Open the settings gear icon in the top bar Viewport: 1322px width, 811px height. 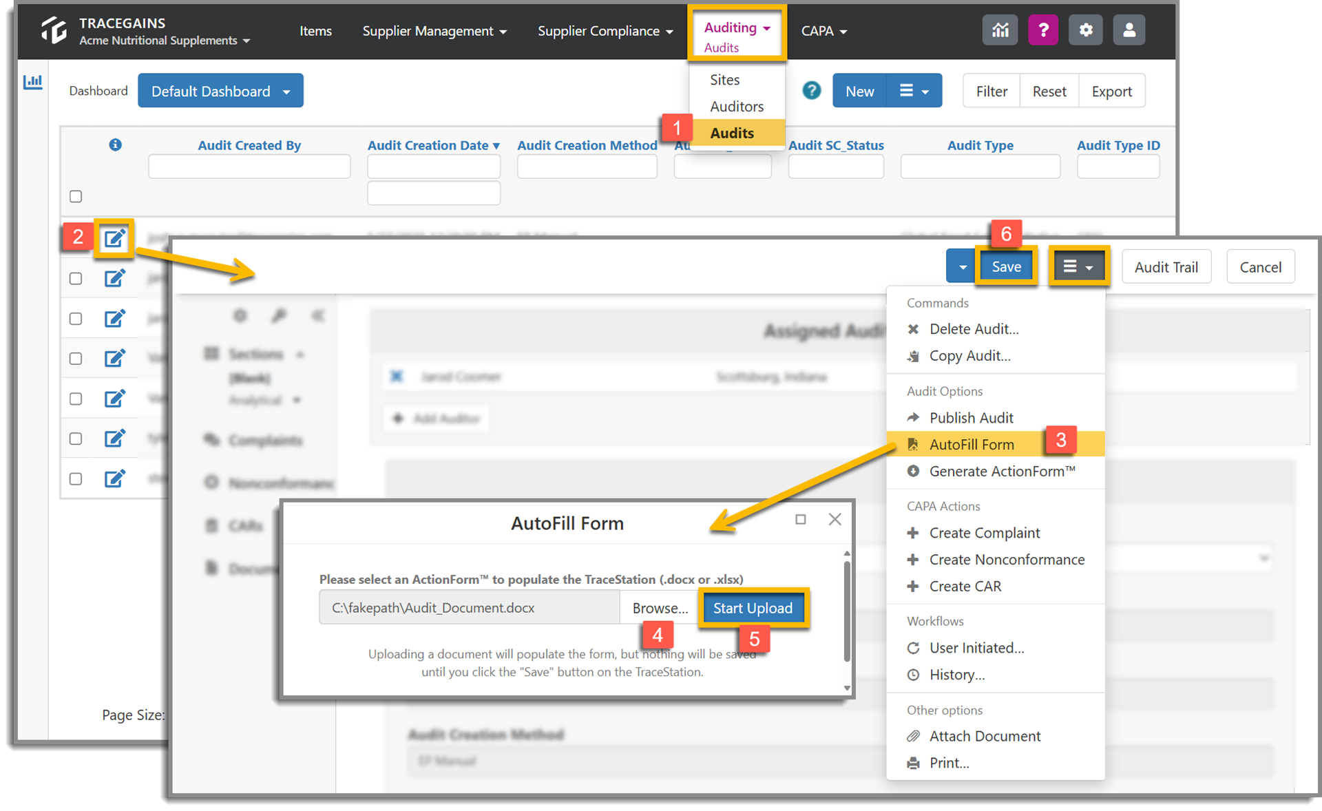[x=1086, y=30]
